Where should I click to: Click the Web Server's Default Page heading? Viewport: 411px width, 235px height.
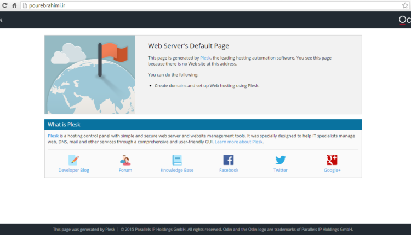click(189, 46)
